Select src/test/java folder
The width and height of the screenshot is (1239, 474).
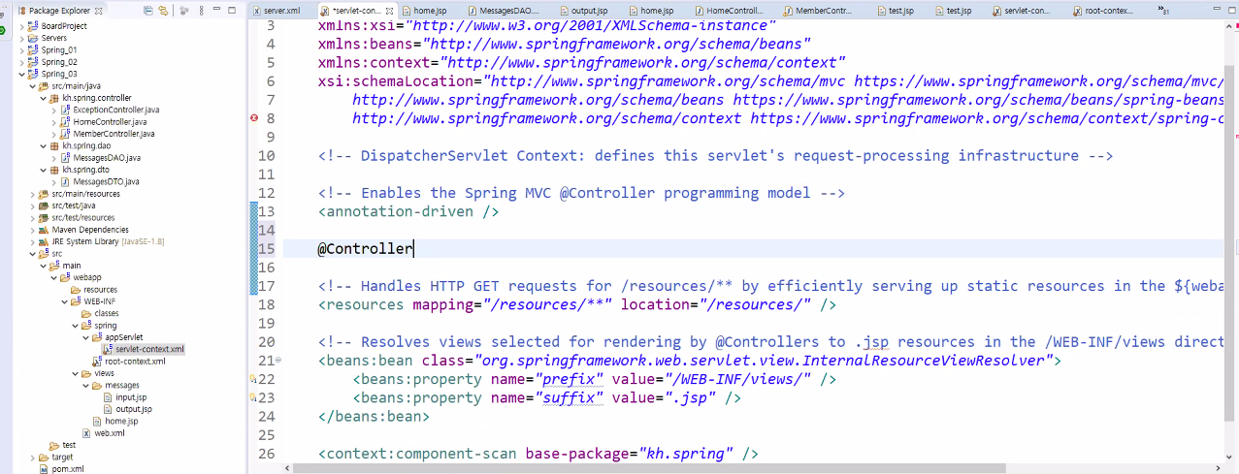tap(73, 205)
